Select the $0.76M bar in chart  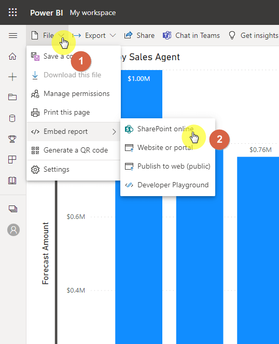pos(258,250)
